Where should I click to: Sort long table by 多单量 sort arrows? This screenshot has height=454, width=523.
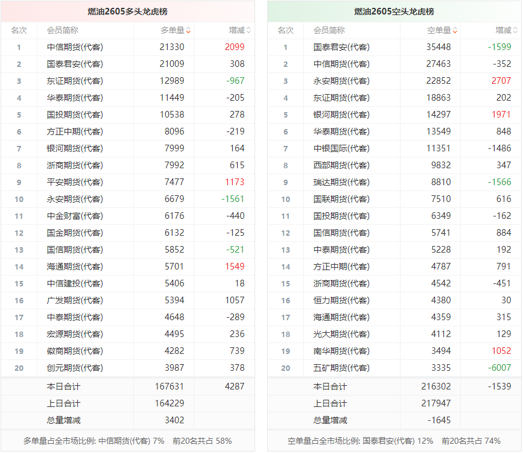click(188, 30)
